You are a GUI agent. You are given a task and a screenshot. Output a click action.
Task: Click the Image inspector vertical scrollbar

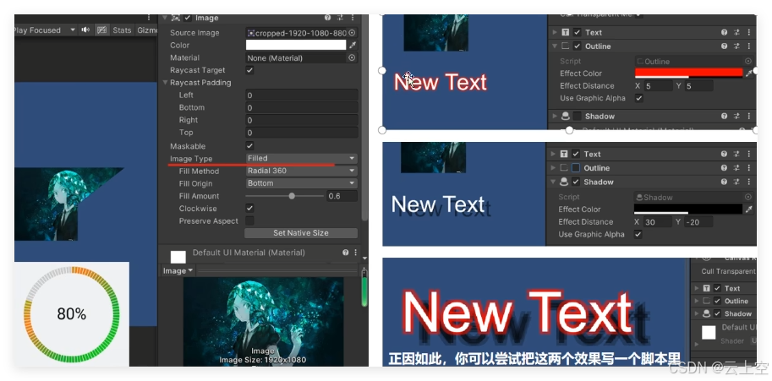click(364, 118)
